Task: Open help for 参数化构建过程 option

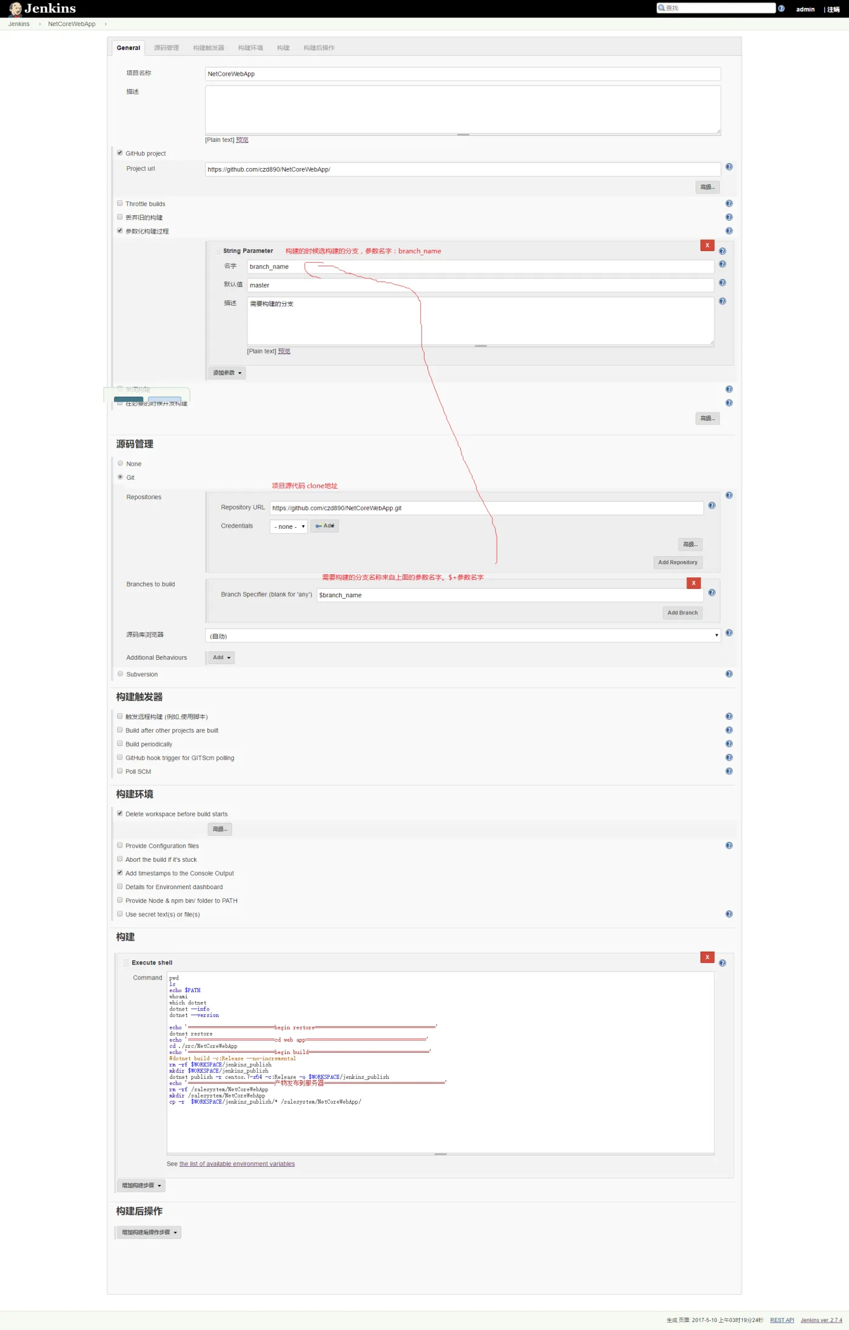Action: point(729,231)
